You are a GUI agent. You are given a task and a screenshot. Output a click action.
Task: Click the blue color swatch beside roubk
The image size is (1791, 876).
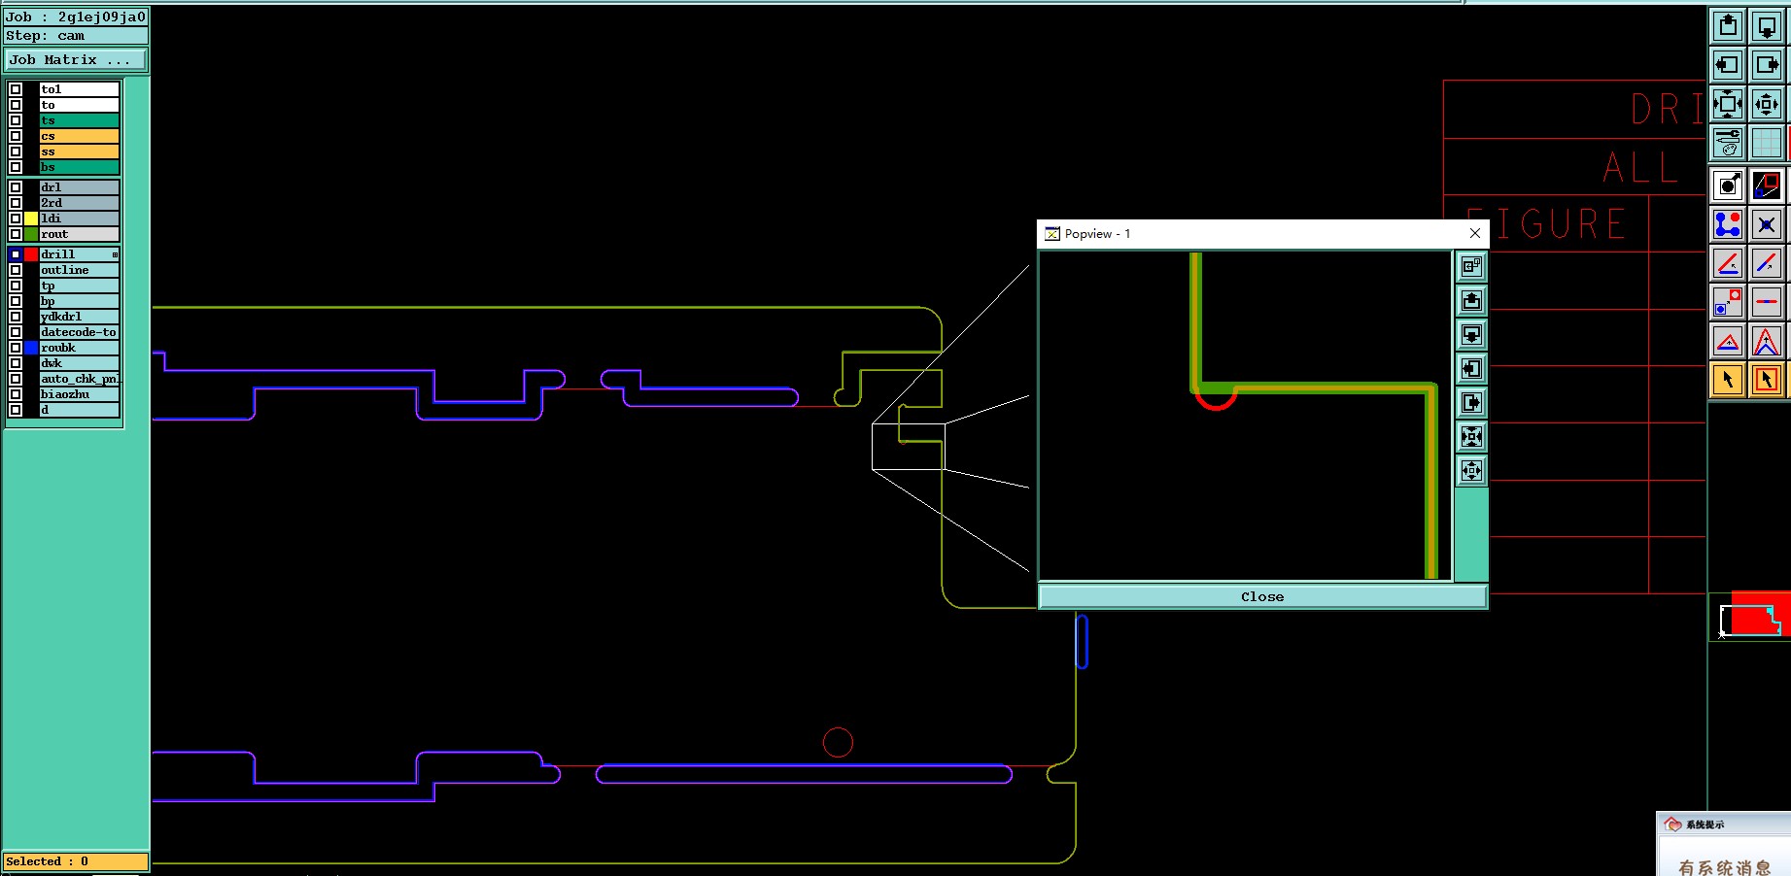coord(31,348)
